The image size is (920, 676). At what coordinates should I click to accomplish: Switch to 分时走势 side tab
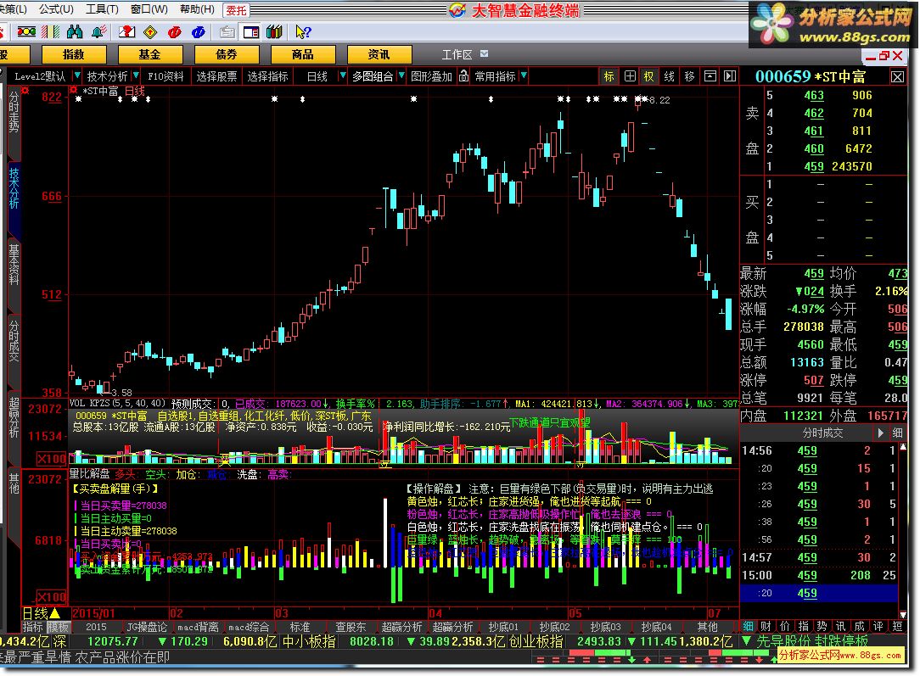[x=14, y=113]
